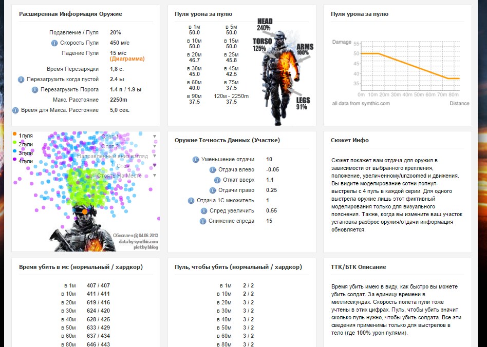The height and width of the screenshot is (347, 487).
Task: Click the orange 1 пуля legend dot
Action: pyautogui.click(x=15, y=134)
